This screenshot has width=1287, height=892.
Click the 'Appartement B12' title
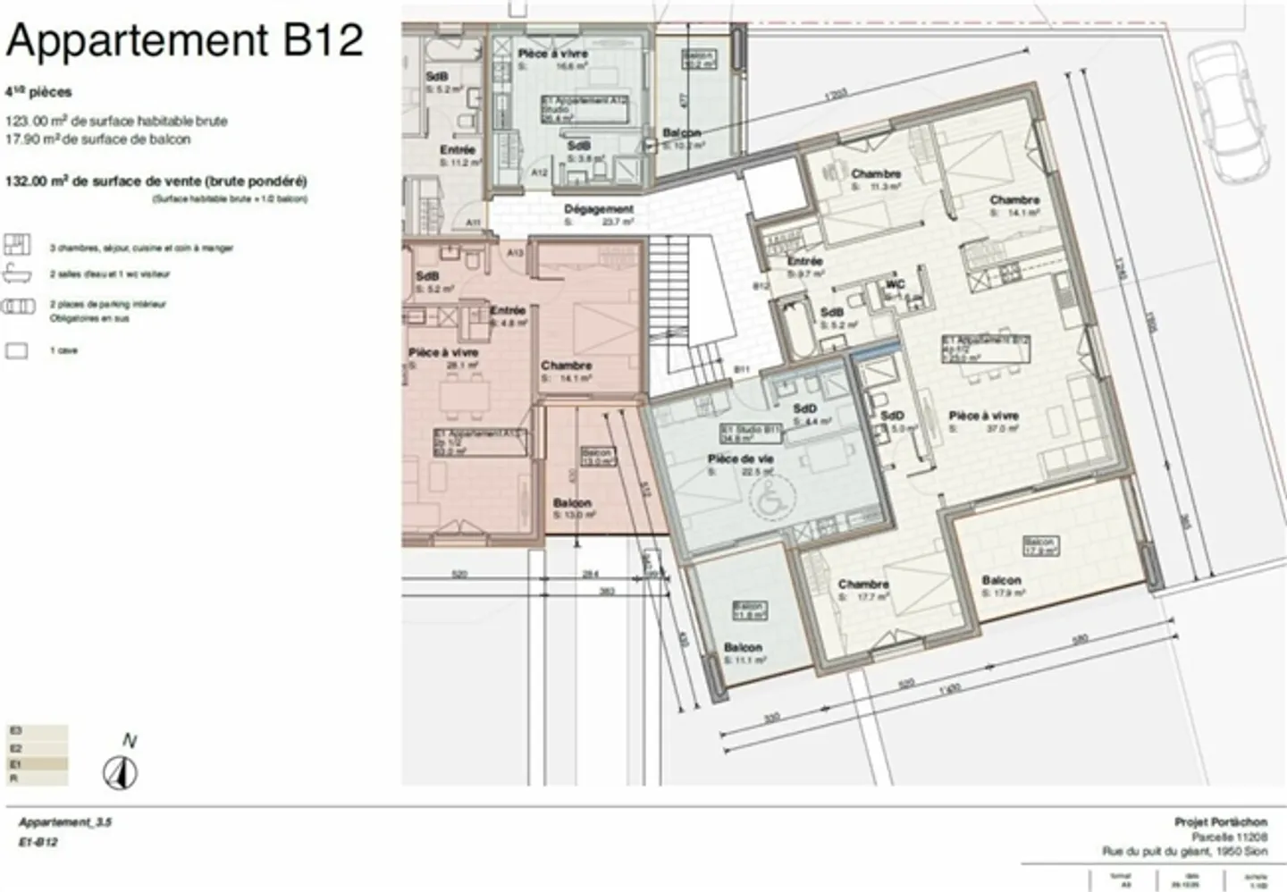point(185,41)
